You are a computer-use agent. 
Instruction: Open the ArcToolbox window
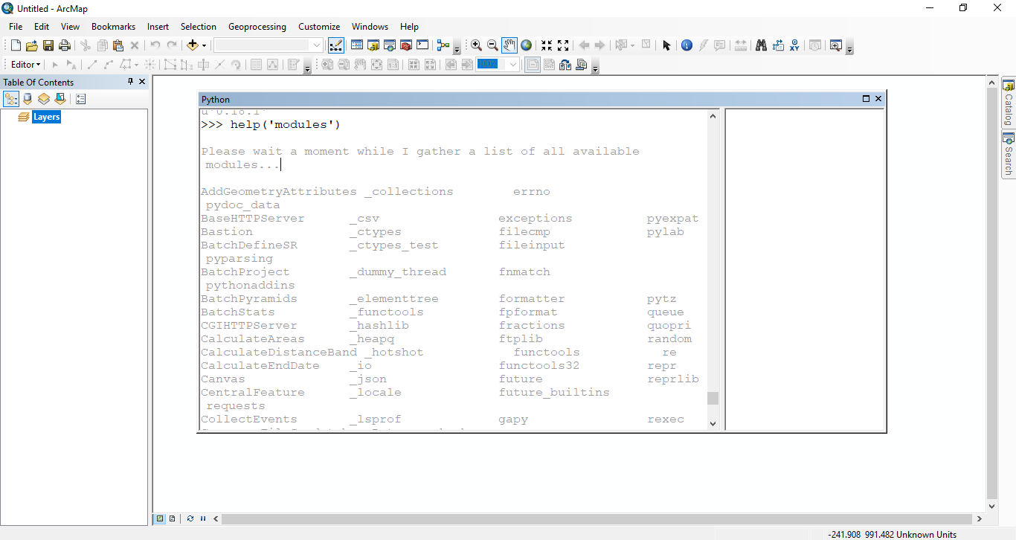tap(405, 45)
